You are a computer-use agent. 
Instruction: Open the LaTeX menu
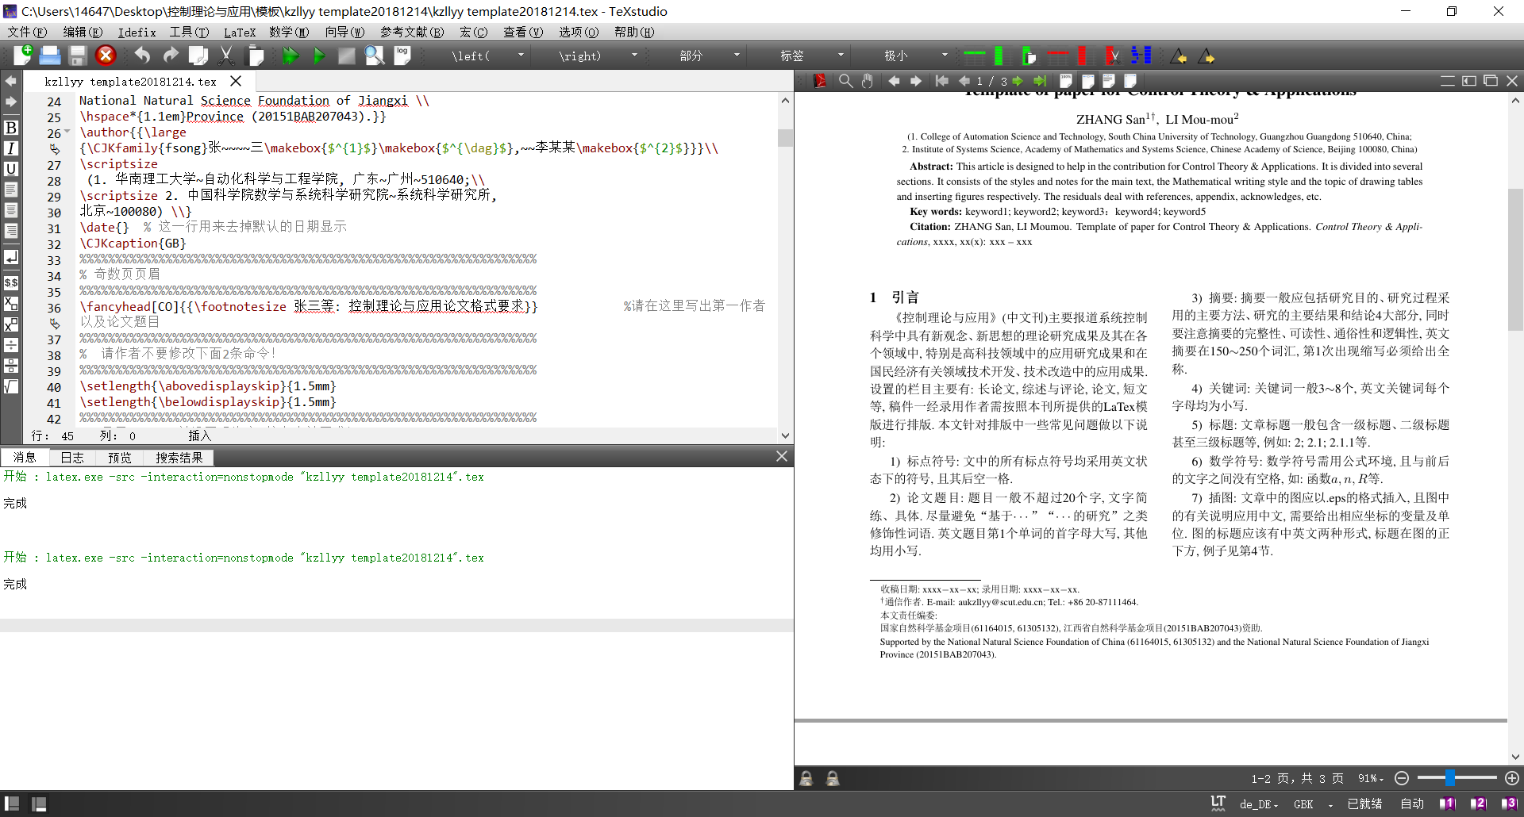(240, 33)
